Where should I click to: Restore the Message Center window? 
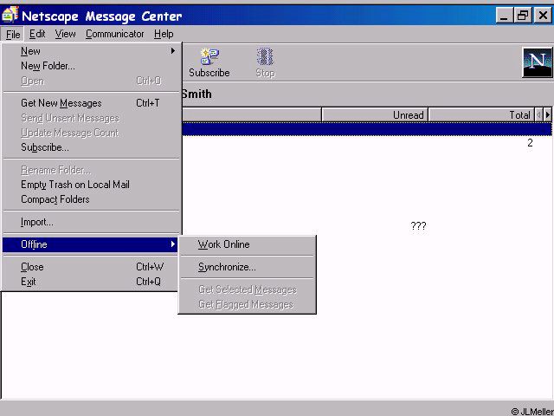click(523, 16)
